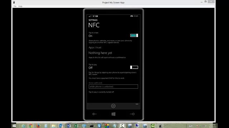Click the 'NFC' page title
The width and height of the screenshot is (229, 128).
coord(94,25)
